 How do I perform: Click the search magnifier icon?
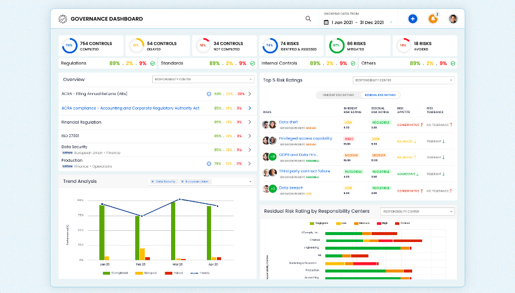pos(308,19)
